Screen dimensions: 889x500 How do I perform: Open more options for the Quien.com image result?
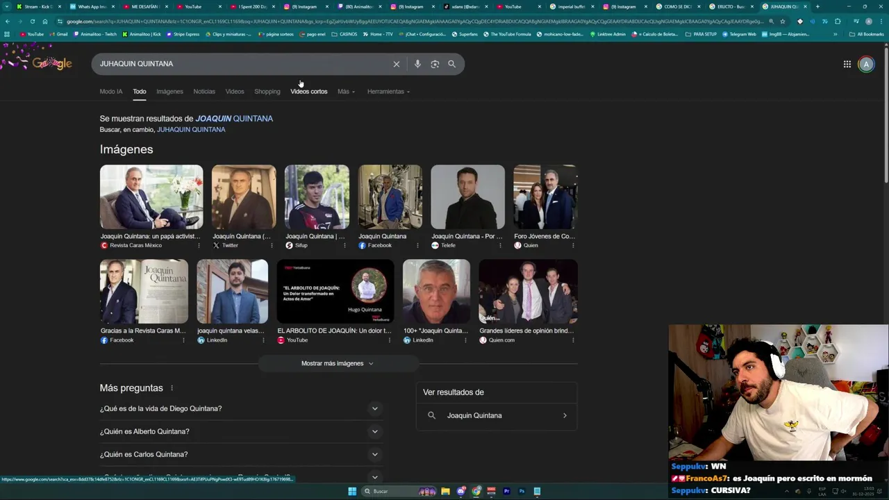click(x=572, y=340)
